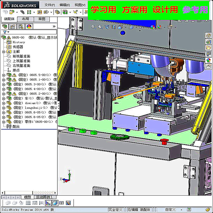Viewport: 213px width, 213px height.
Task: Select the Move Component tool
Action: [46, 12]
